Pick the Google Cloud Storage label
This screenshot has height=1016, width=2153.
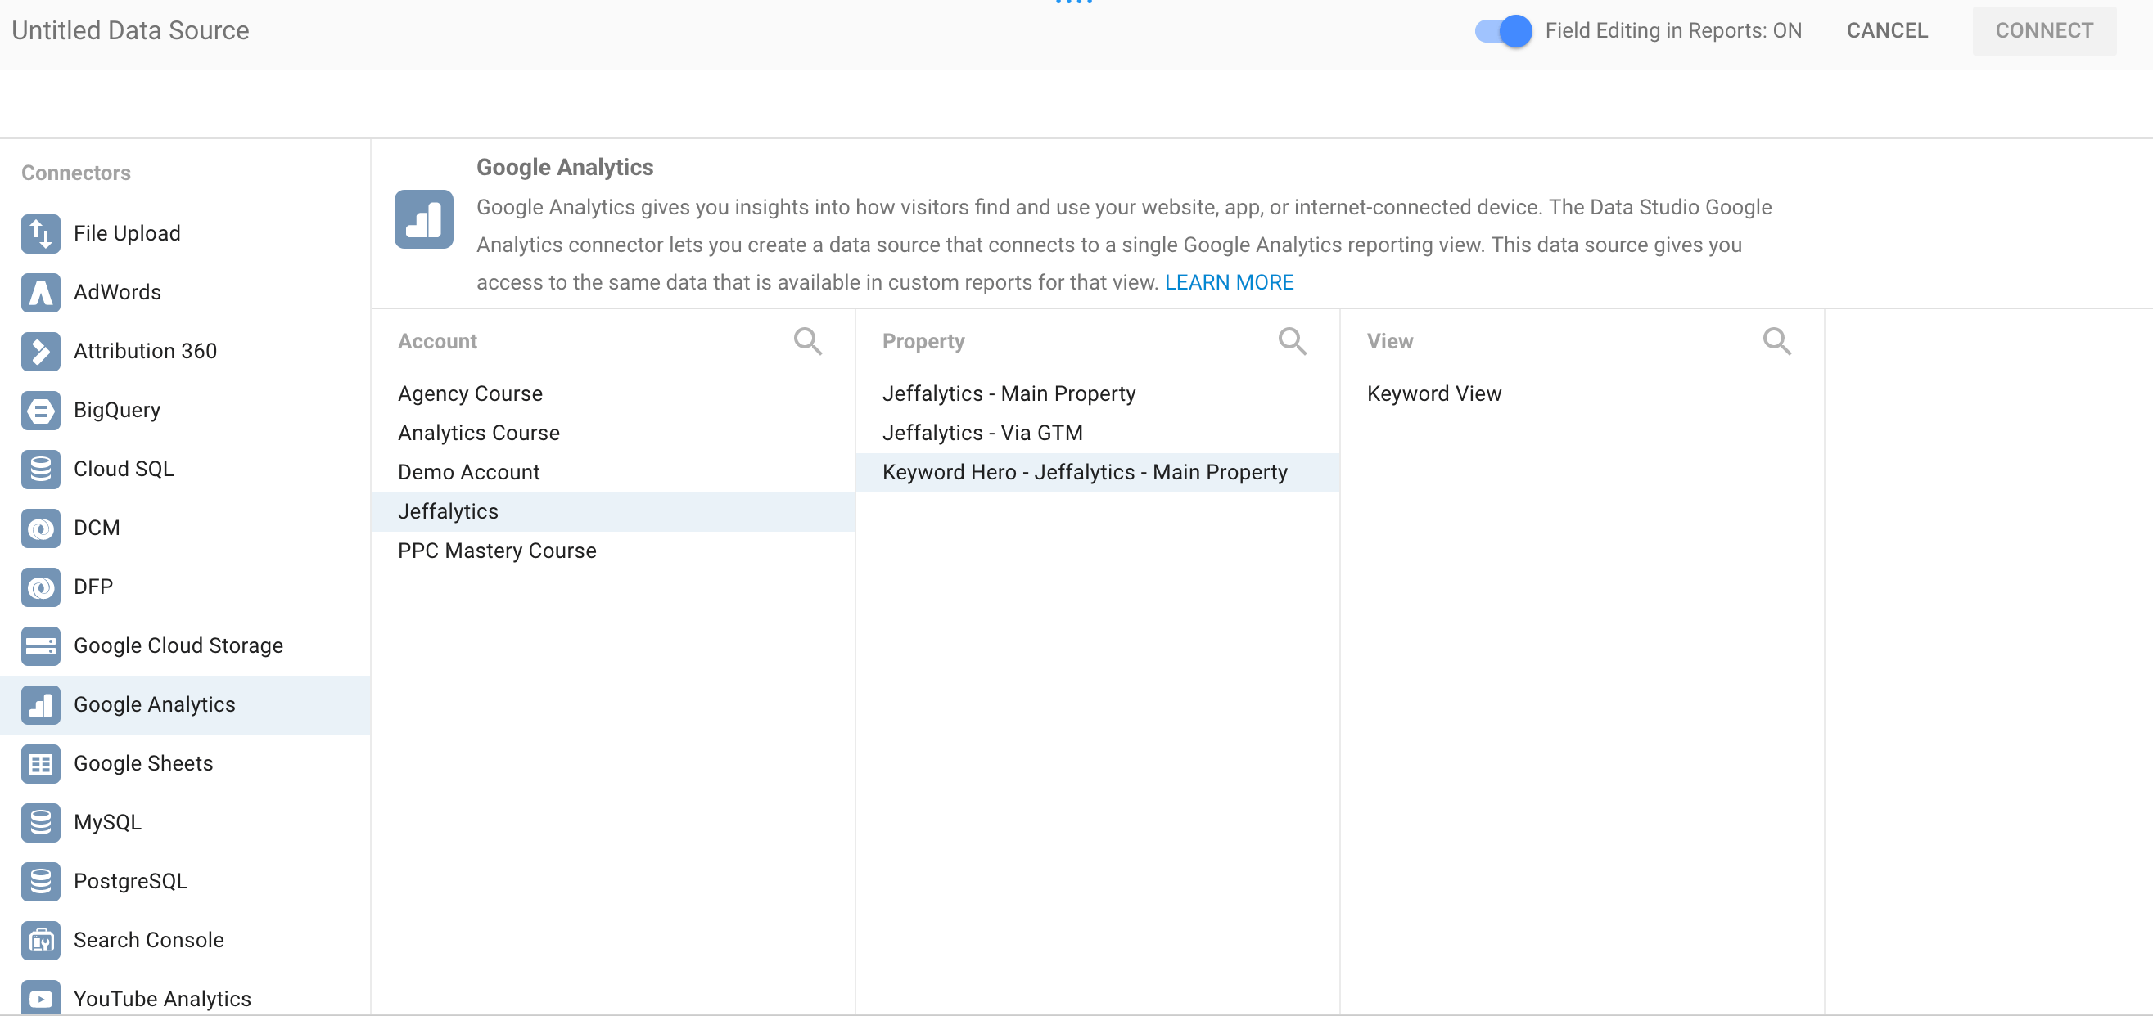click(178, 646)
